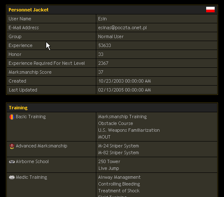Click the MOUT entry
Screen dimensions: 224x197
[x=104, y=137]
